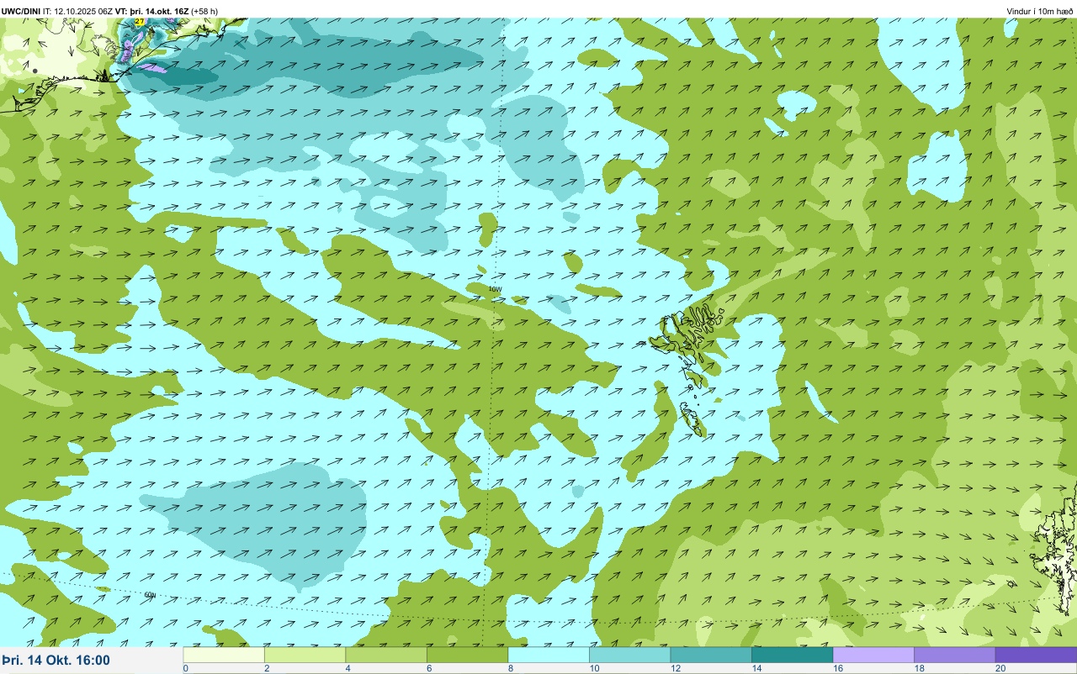Click the olive green 6–8 legend swatch

[x=467, y=655]
